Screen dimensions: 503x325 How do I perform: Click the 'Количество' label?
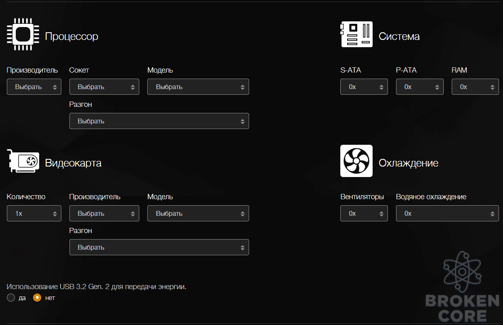pyautogui.click(x=26, y=197)
